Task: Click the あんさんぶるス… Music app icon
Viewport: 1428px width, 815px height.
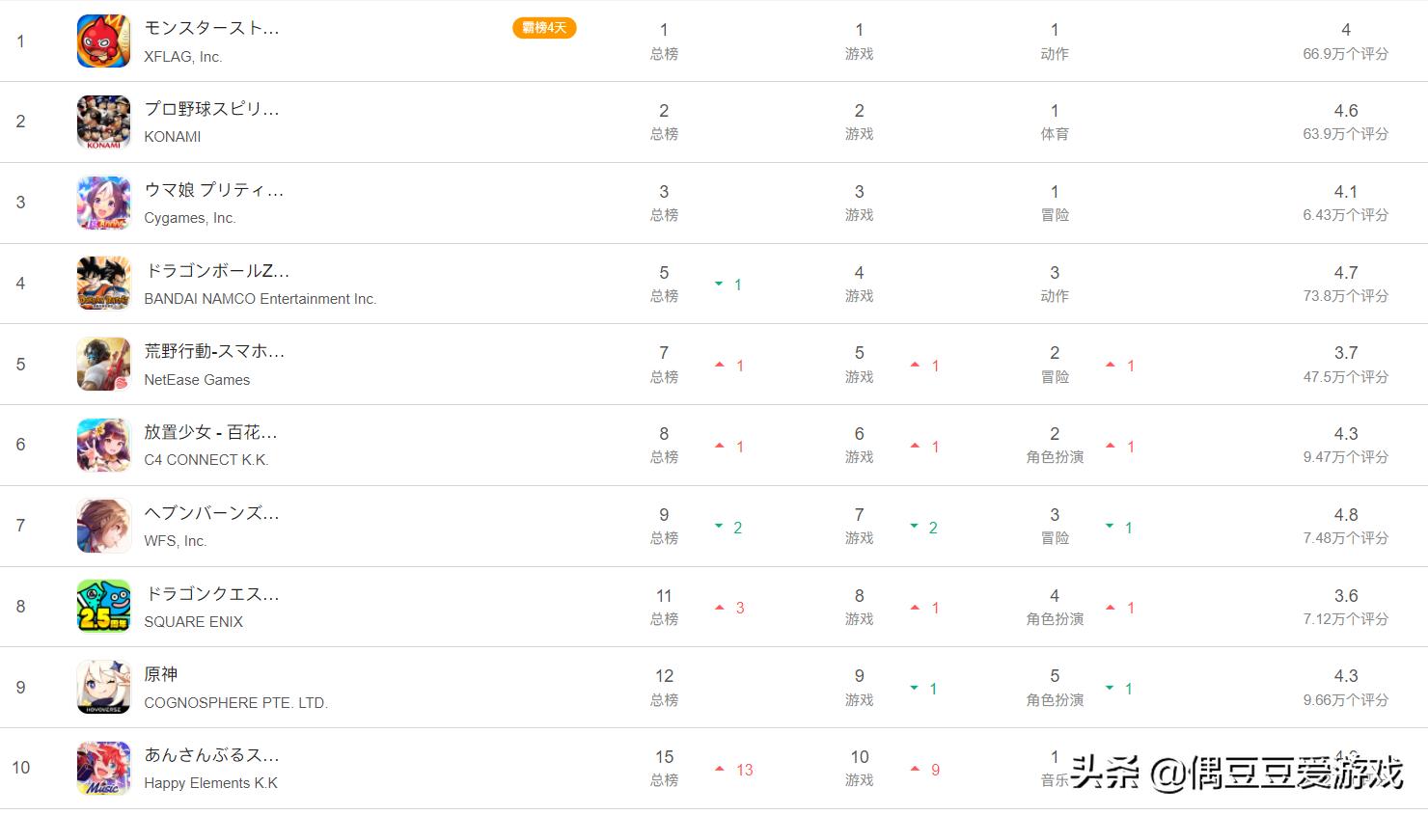Action: point(103,768)
